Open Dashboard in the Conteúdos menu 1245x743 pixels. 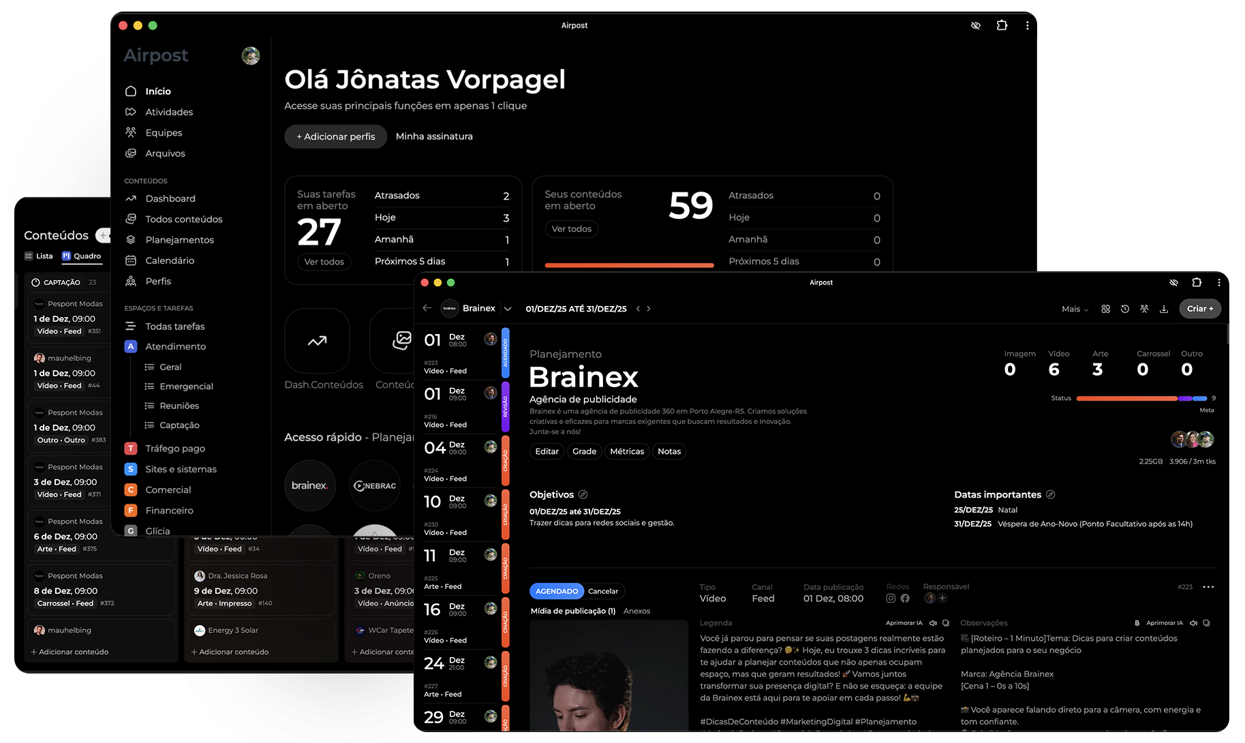[170, 198]
